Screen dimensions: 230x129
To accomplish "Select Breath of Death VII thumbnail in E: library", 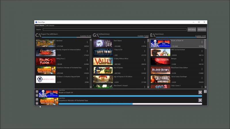I will (x=160, y=43).
